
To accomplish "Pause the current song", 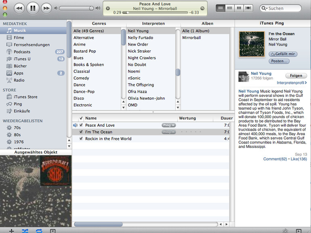I will (x=33, y=8).
